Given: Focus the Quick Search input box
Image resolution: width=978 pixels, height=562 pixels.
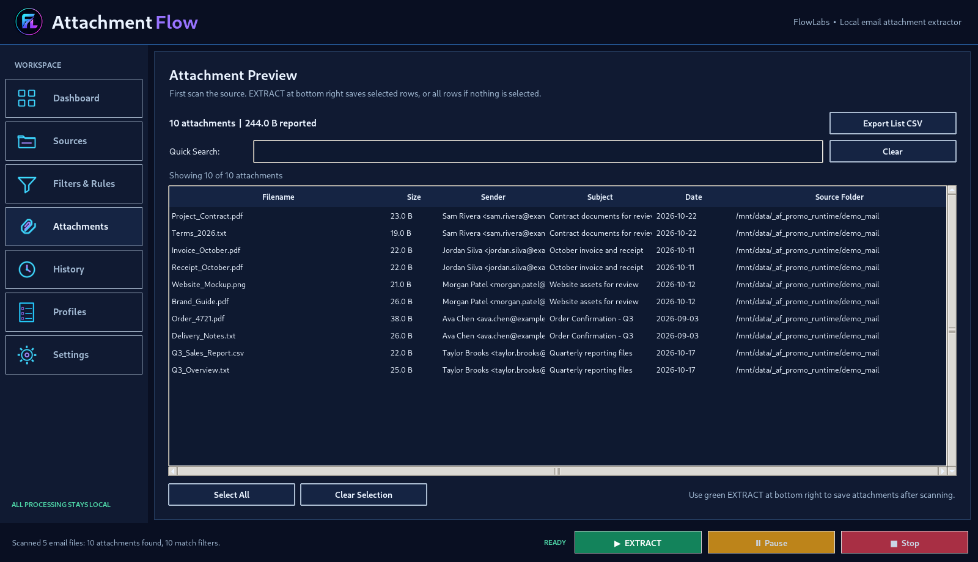Looking at the screenshot, I should coord(538,151).
